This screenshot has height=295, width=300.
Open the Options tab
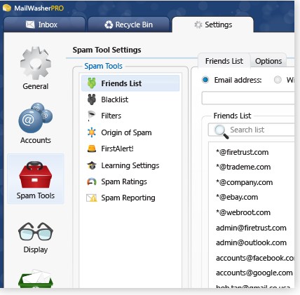click(268, 61)
